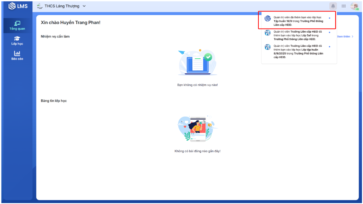The width and height of the screenshot is (363, 204).
Task: Click the Xem thêm link
Action: [345, 37]
